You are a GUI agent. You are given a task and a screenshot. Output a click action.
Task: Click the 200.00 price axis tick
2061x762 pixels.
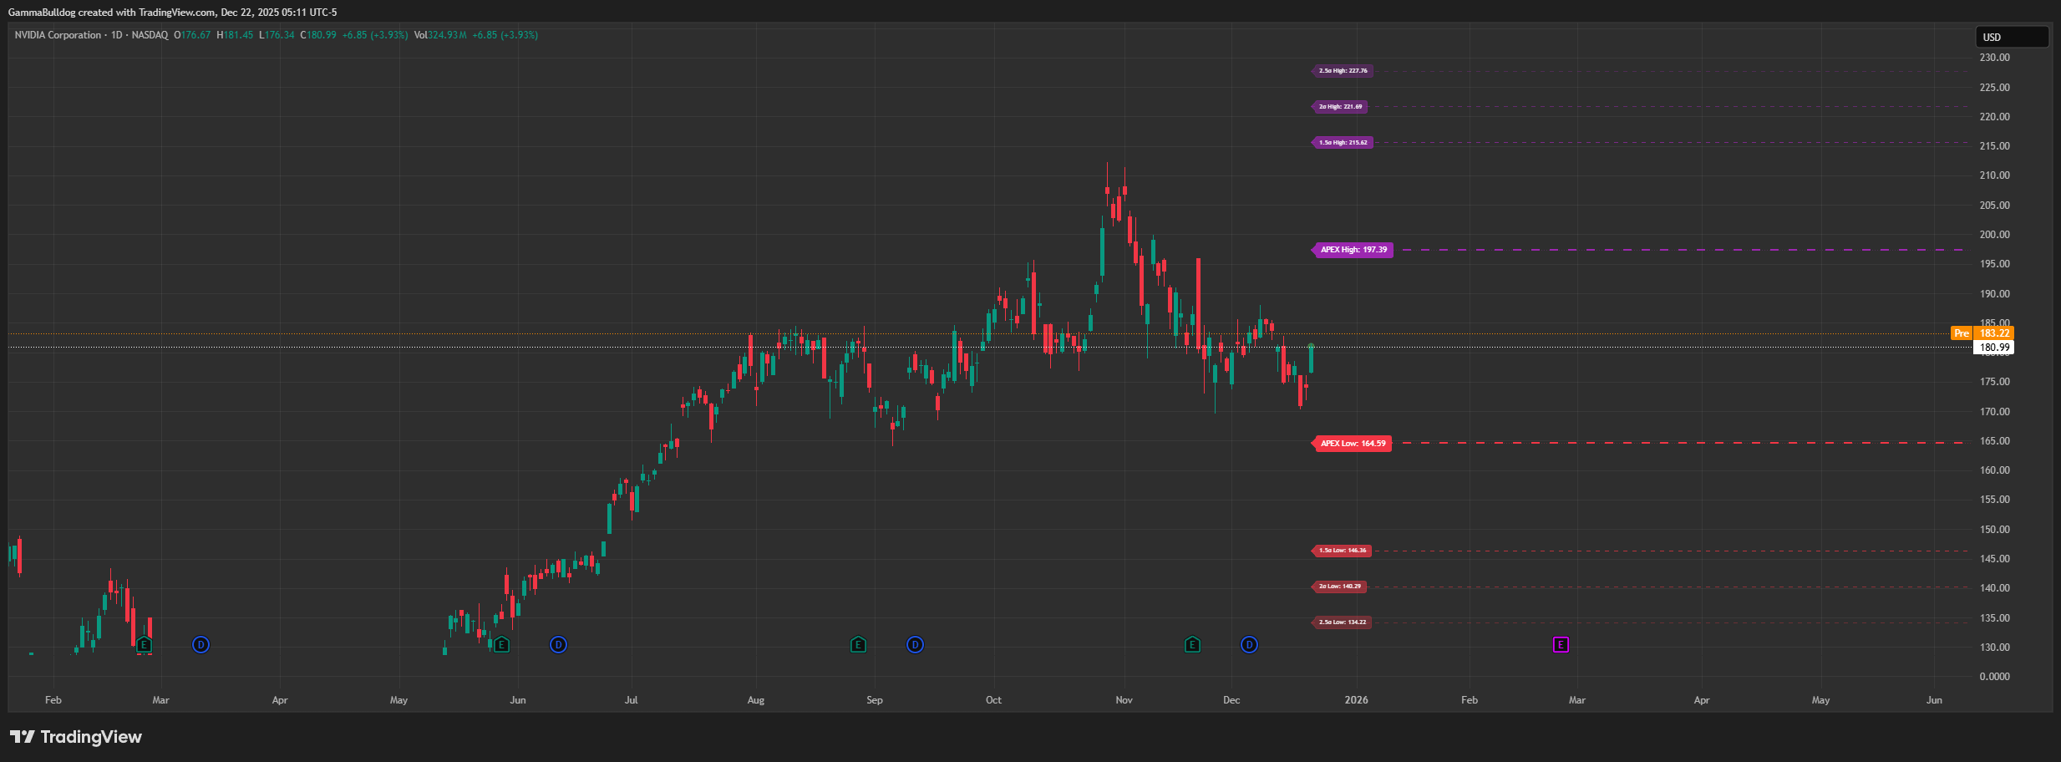(x=1994, y=235)
